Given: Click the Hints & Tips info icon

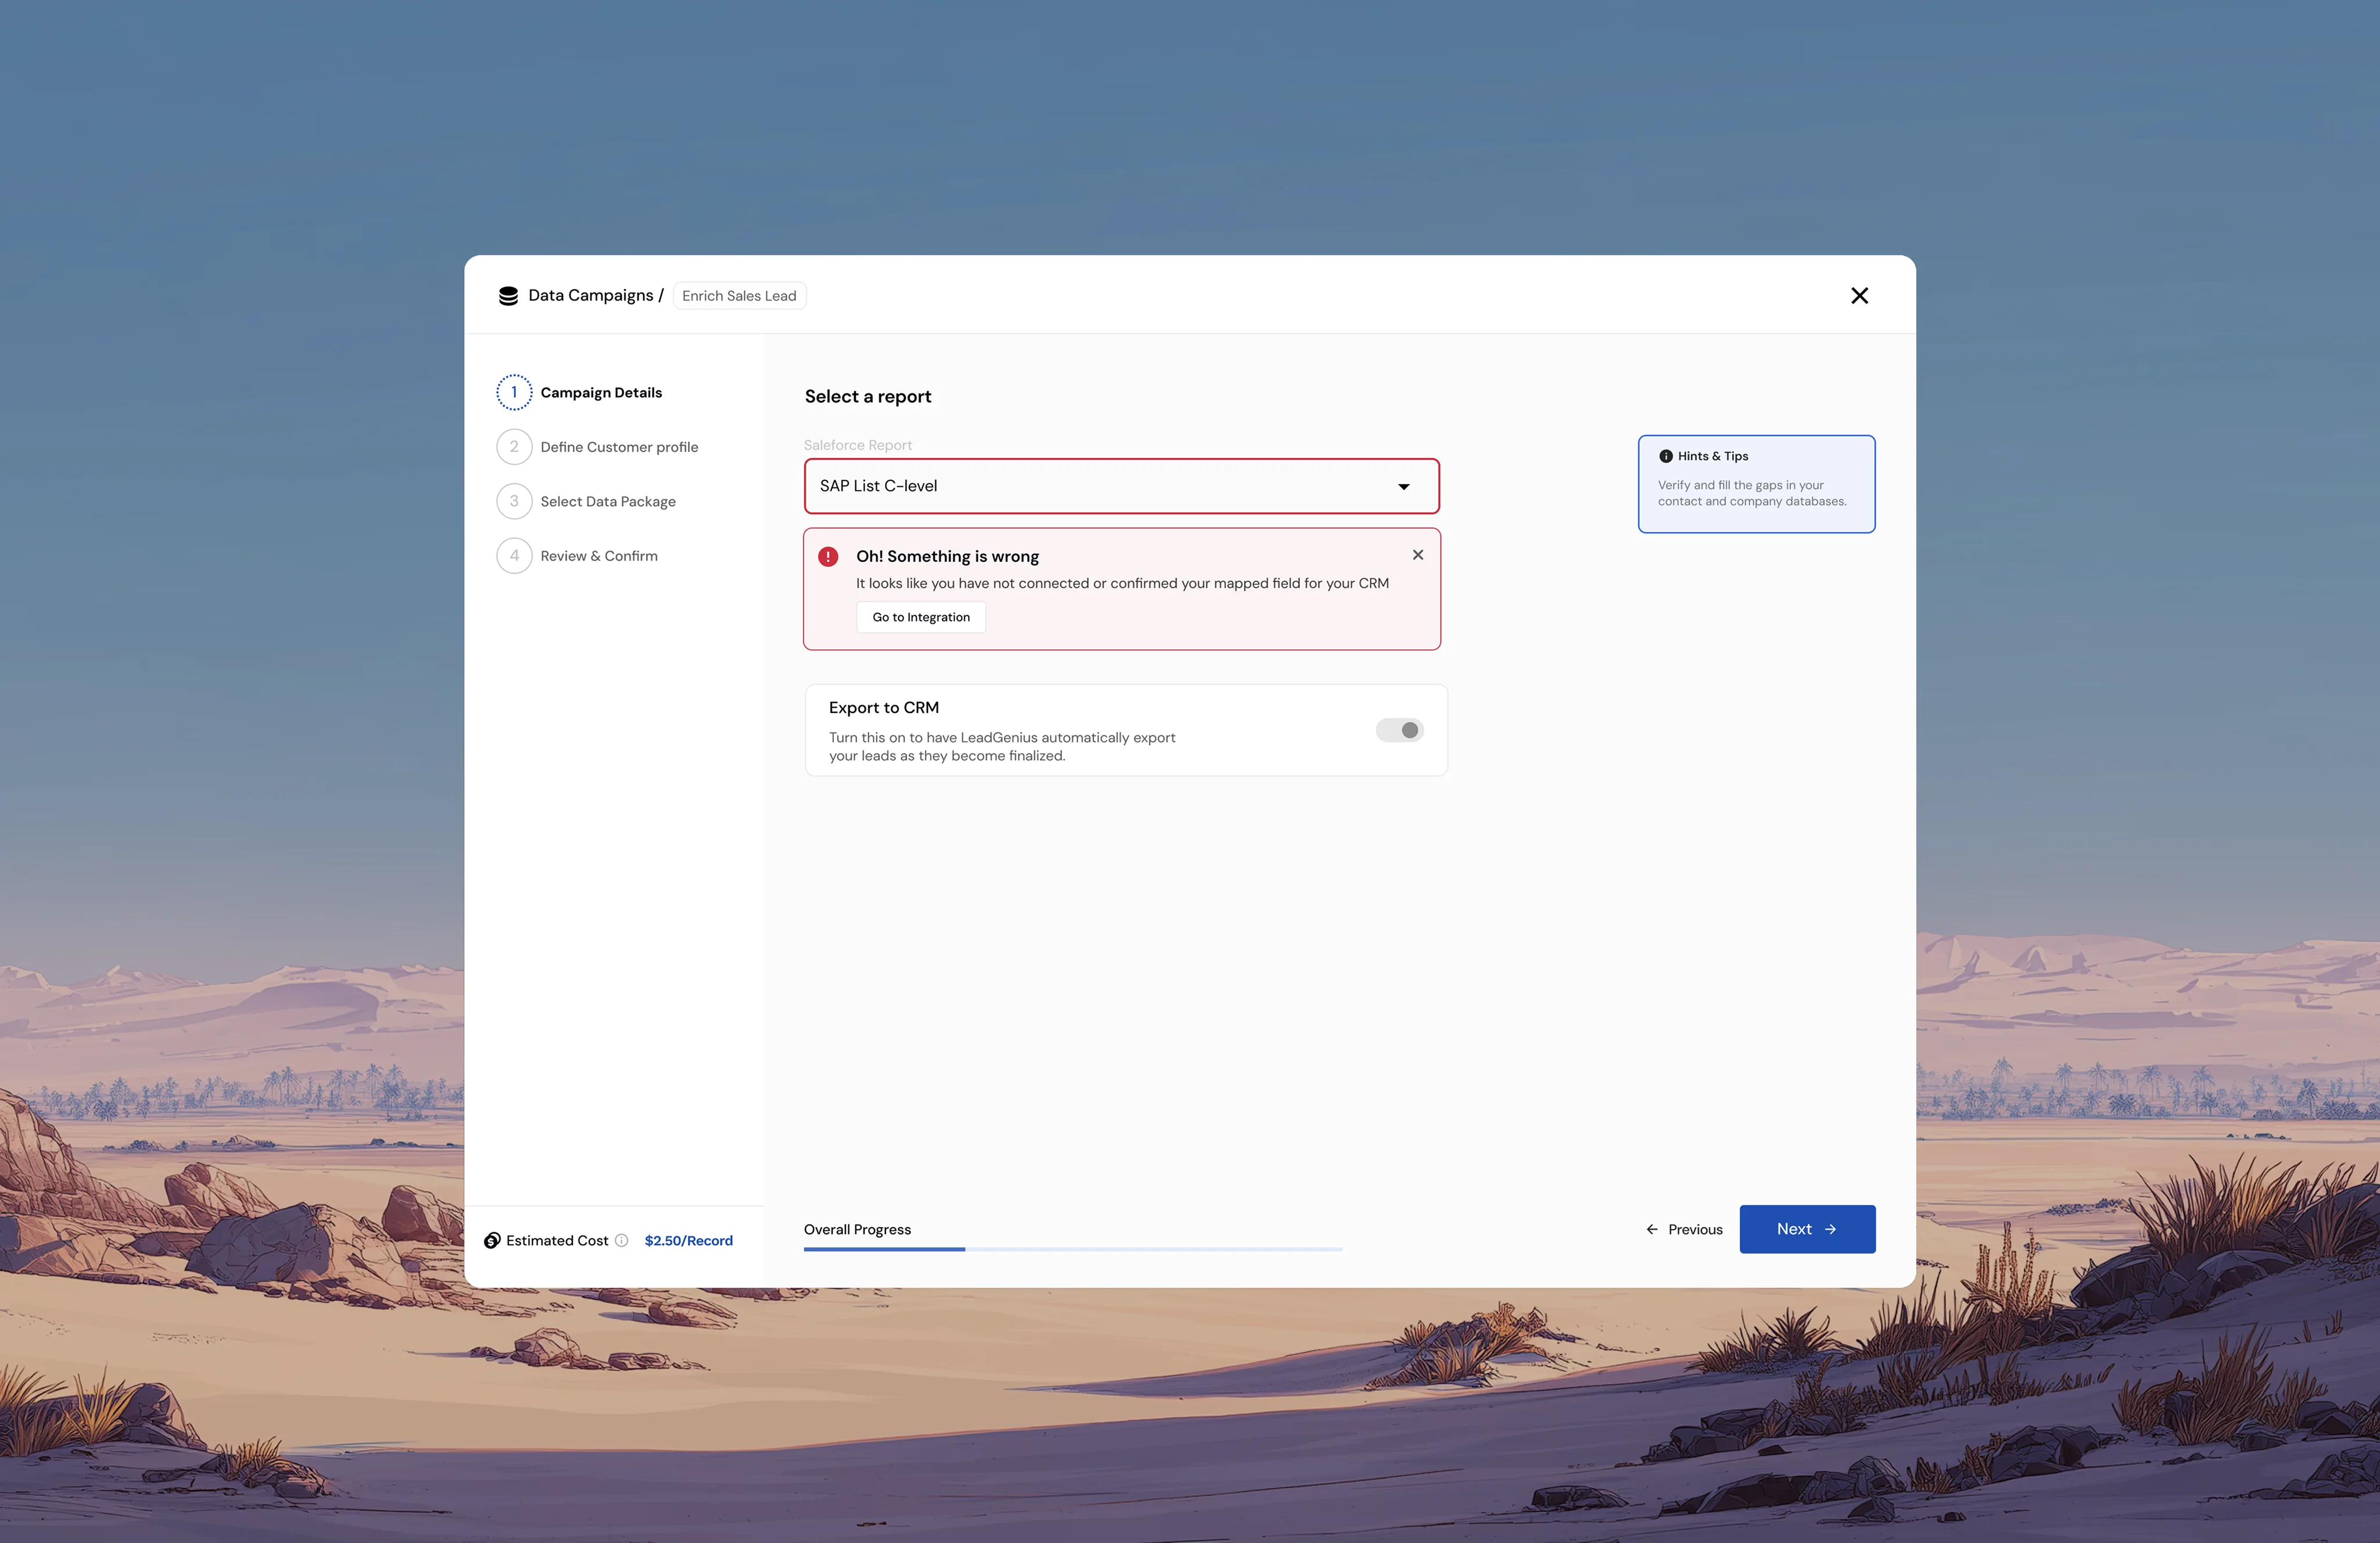Looking at the screenshot, I should pyautogui.click(x=1665, y=456).
